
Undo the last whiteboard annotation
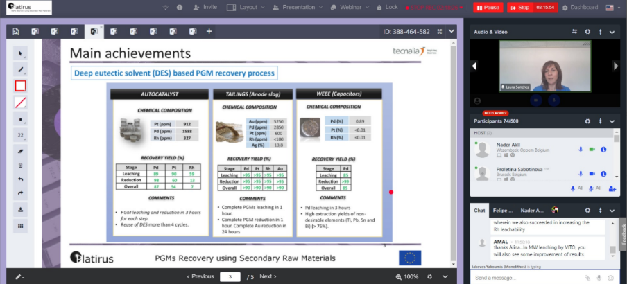point(20,179)
